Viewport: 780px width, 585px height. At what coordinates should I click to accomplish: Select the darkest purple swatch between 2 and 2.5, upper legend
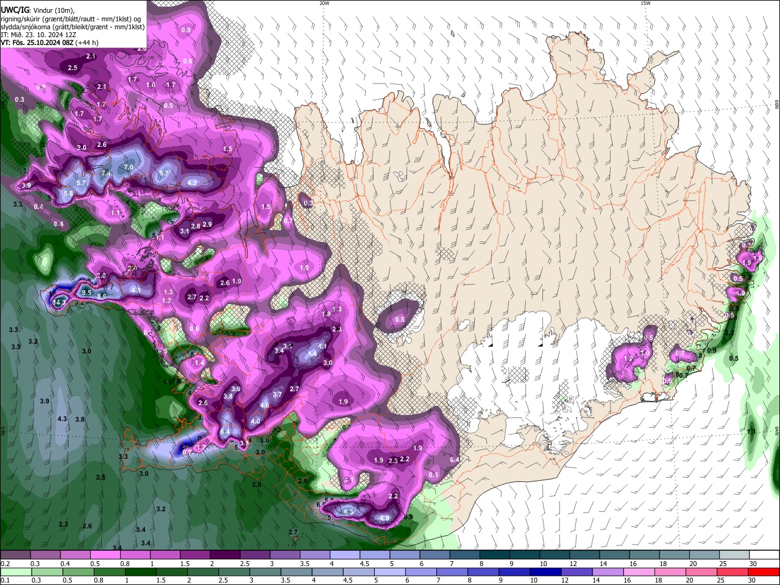pos(225,555)
